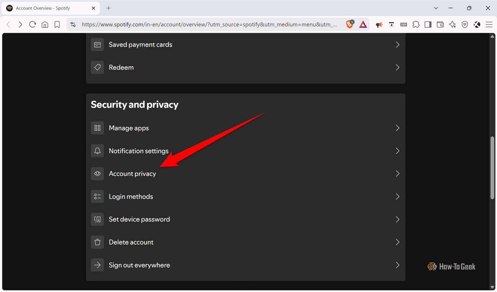Click the scrollbar down arrow

492,287
